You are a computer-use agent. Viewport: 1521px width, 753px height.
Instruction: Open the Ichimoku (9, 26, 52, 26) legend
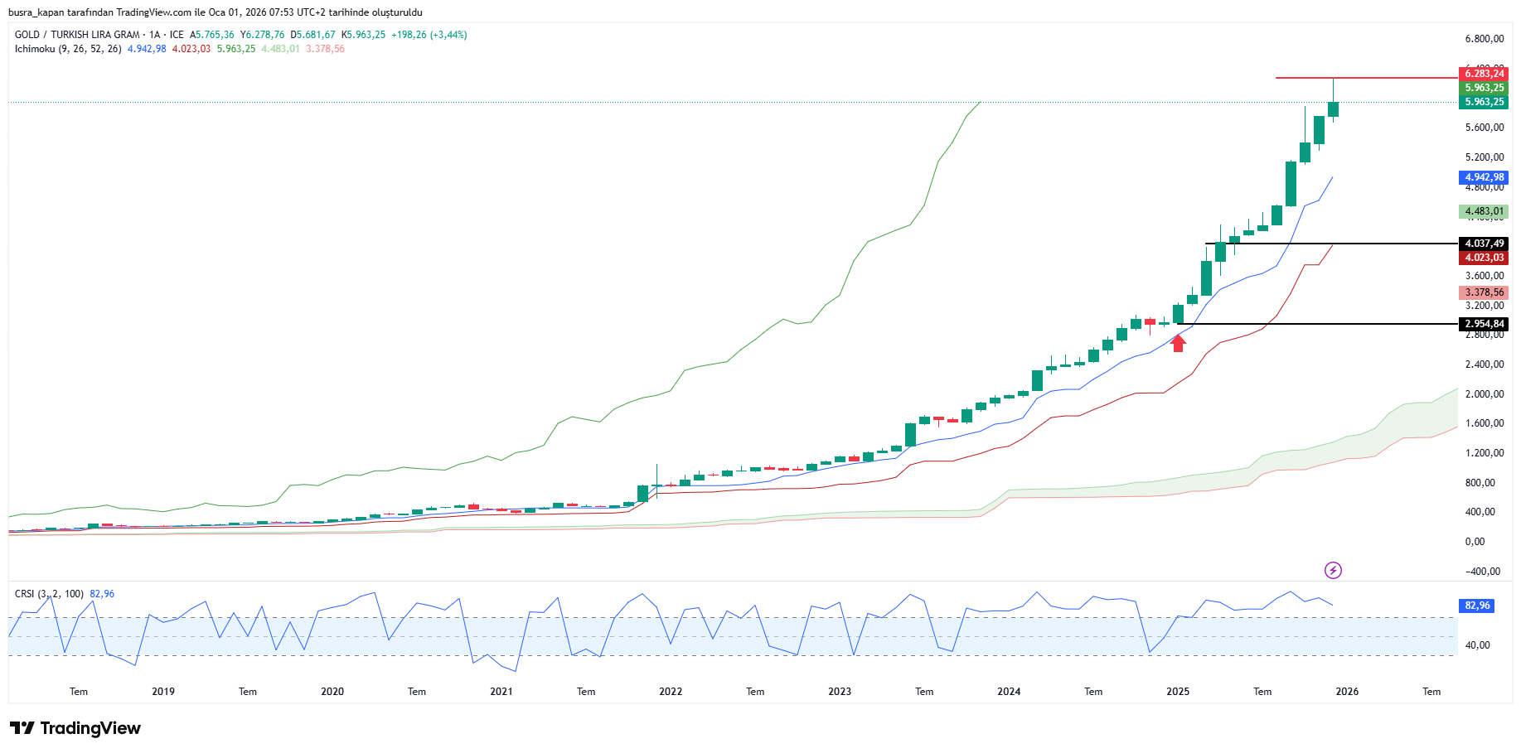coord(68,49)
